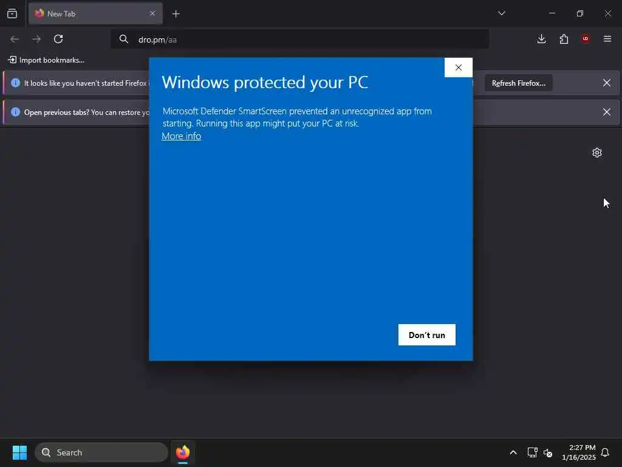Open the Extensions puzzle icon
Screen dimensions: 622x467
click(564, 39)
